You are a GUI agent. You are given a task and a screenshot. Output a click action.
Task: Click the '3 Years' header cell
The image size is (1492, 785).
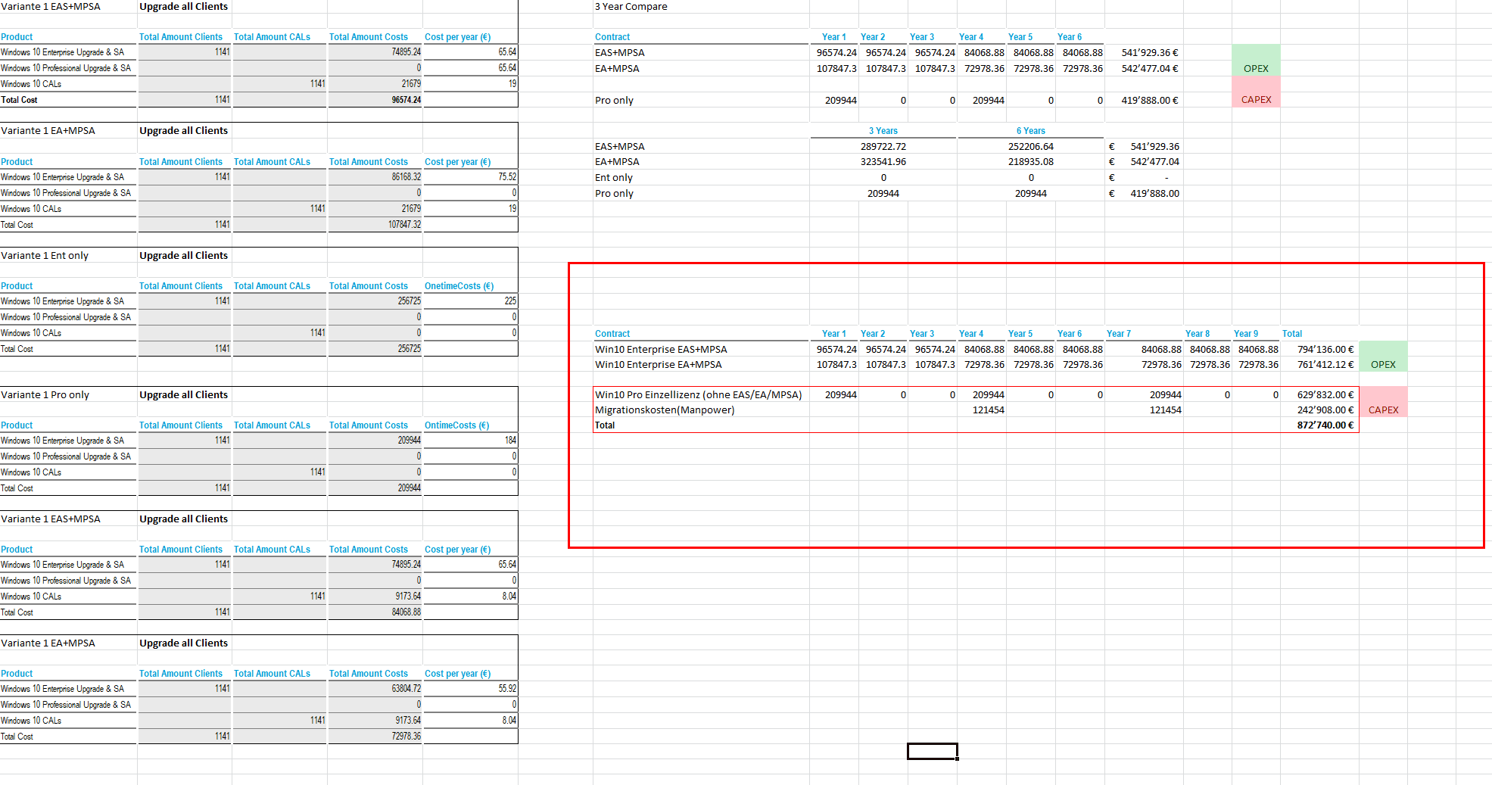point(883,131)
